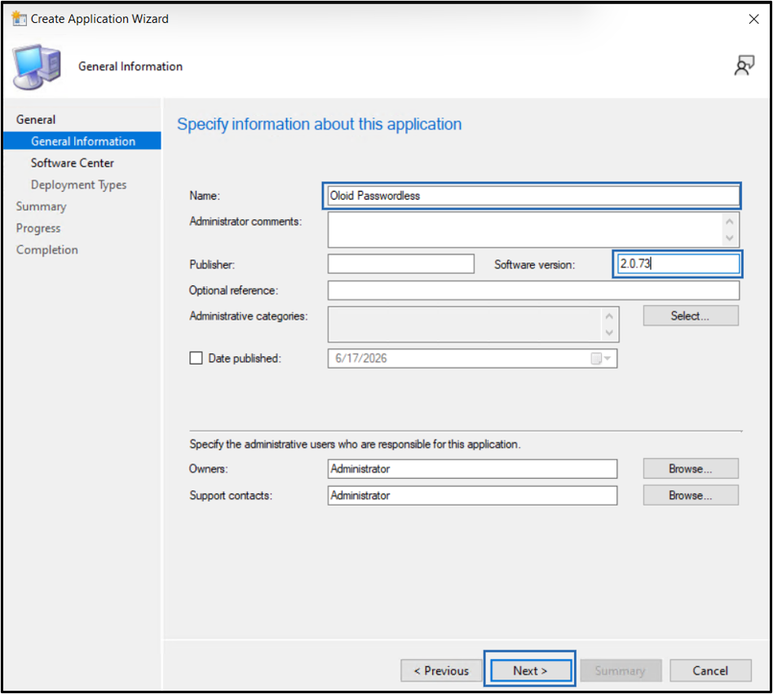Click the computer wizard icon in header
This screenshot has height=694, width=773.
[x=38, y=67]
